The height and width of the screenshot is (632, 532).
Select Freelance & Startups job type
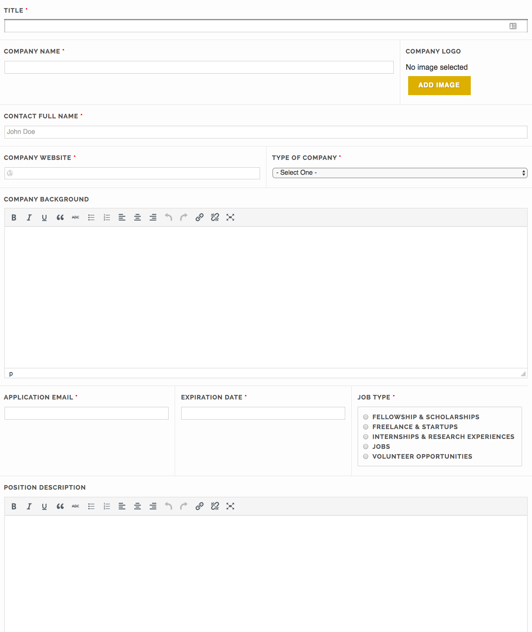click(366, 427)
